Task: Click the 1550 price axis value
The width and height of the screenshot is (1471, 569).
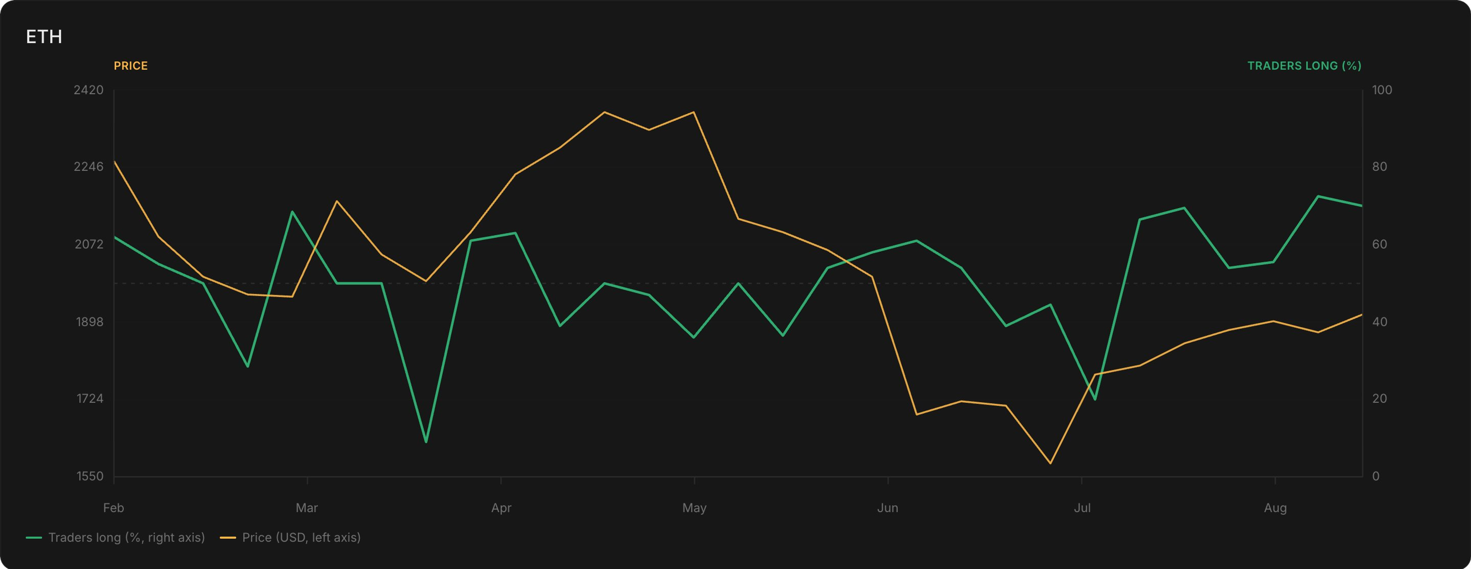Action: (x=90, y=476)
